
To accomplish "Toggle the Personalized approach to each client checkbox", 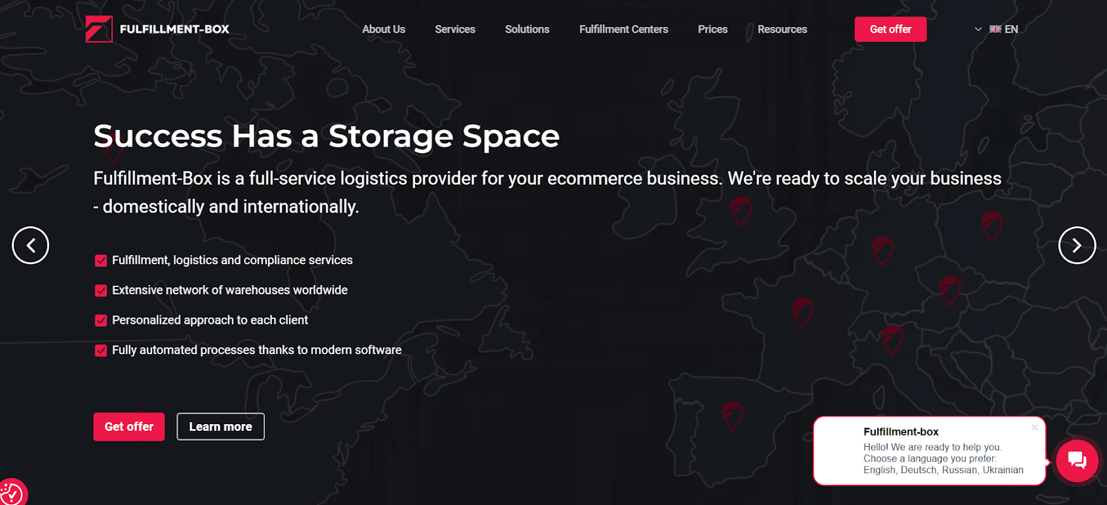I will [101, 320].
